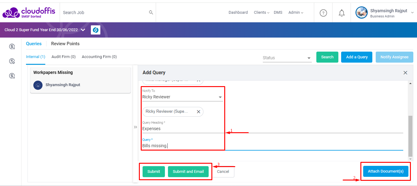The width and height of the screenshot is (417, 186).
Task: Click the Query text field
Action: tap(273, 146)
